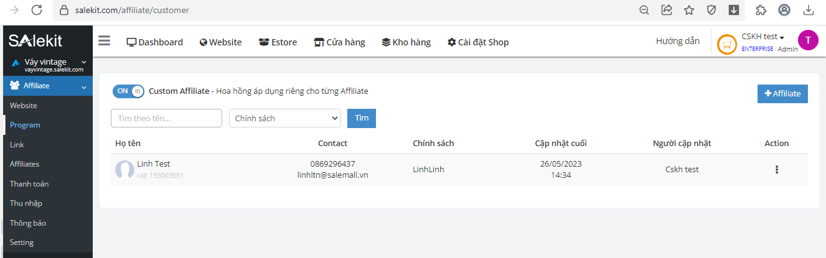Click the purple T user avatar
The height and width of the screenshot is (258, 826).
click(807, 40)
